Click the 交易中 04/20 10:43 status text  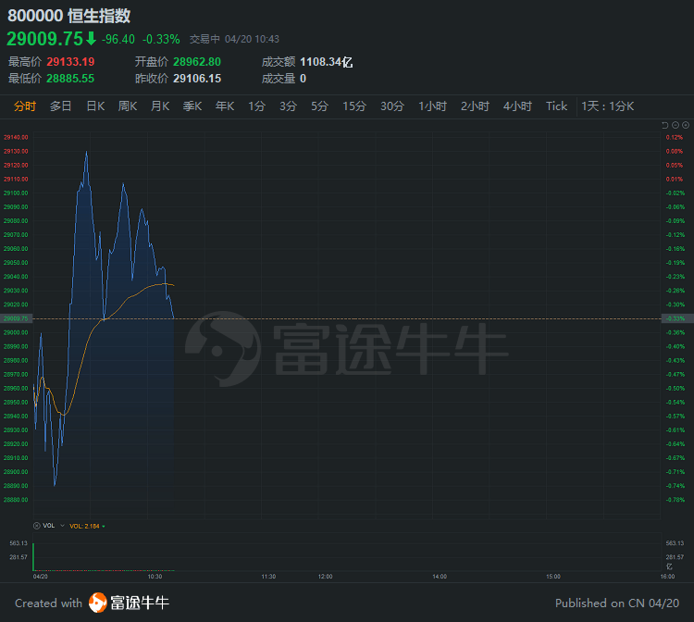pos(235,40)
